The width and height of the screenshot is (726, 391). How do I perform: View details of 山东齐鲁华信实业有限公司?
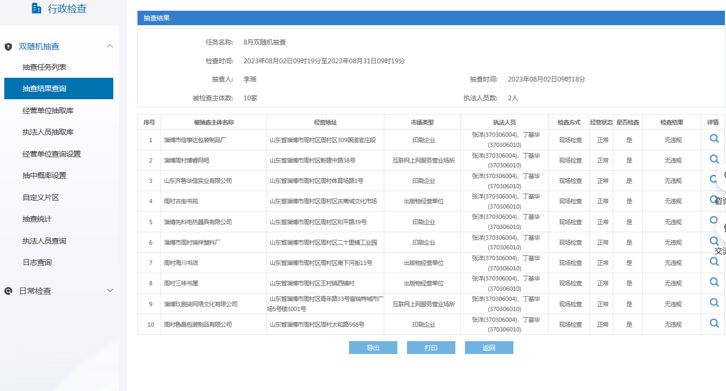714,179
